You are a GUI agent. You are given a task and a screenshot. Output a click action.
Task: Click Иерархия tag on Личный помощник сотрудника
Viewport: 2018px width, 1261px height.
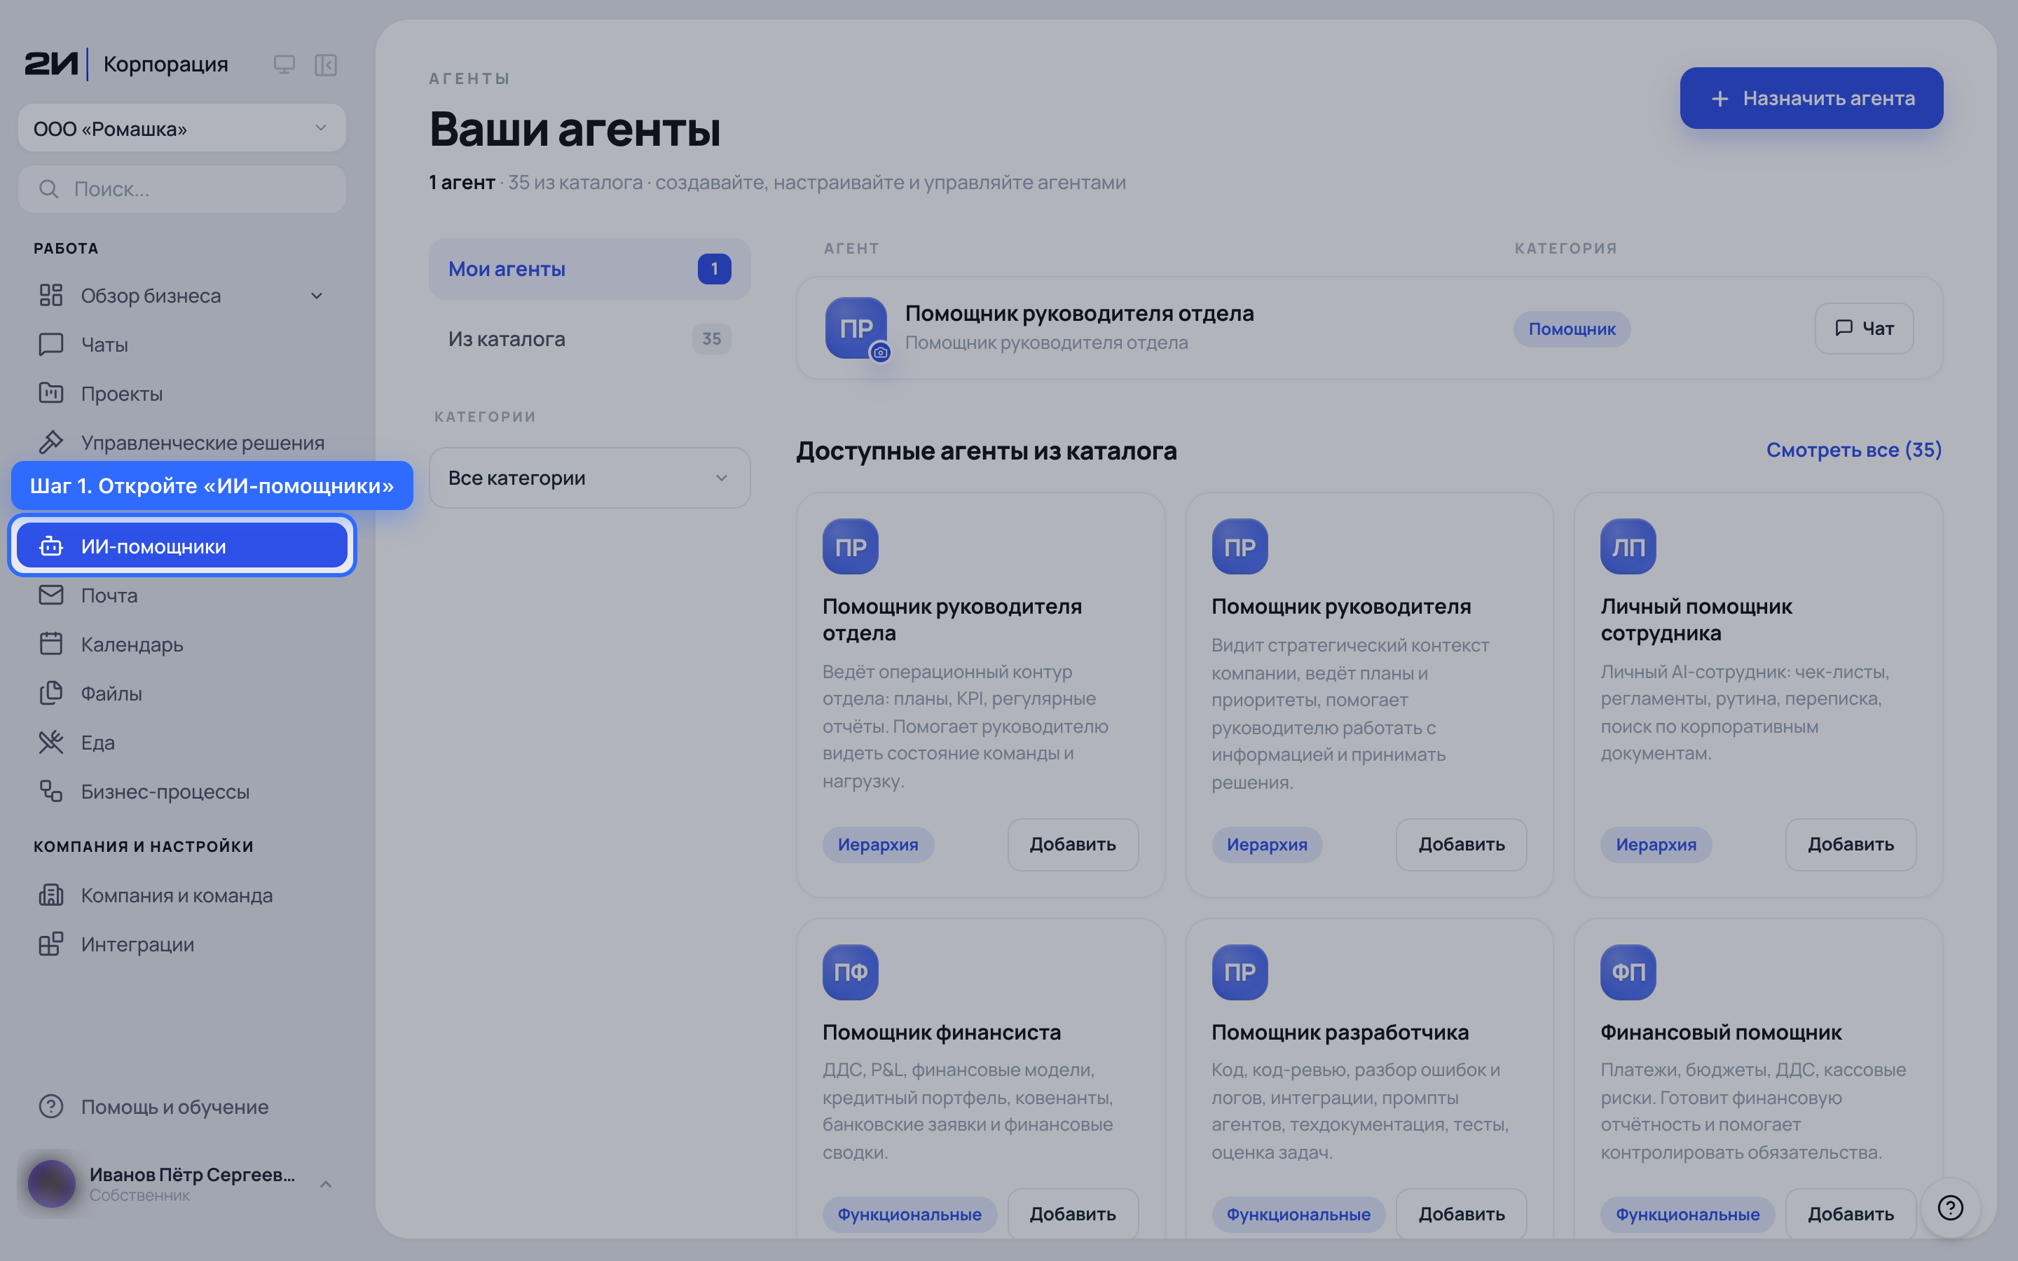(x=1655, y=844)
